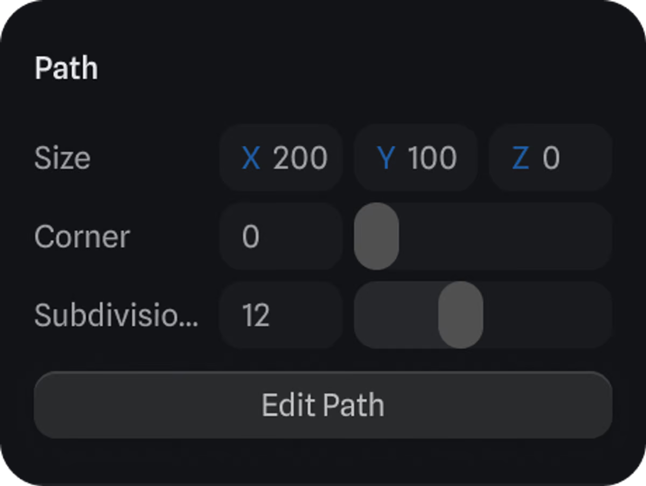The image size is (646, 486).
Task: Click the truncated Subdivisions label
Action: (116, 315)
